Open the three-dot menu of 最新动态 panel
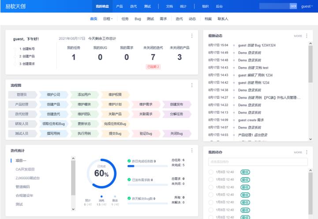318x219 pixels. [x=307, y=36]
